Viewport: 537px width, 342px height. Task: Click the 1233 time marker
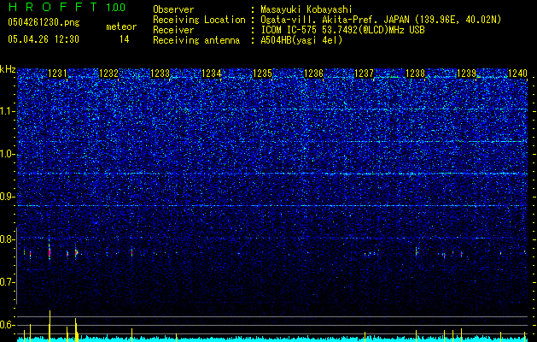(x=160, y=74)
